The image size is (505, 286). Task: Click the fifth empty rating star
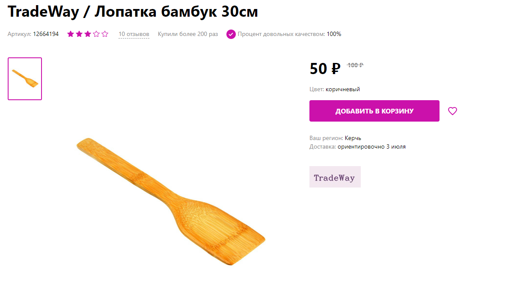[x=105, y=34]
